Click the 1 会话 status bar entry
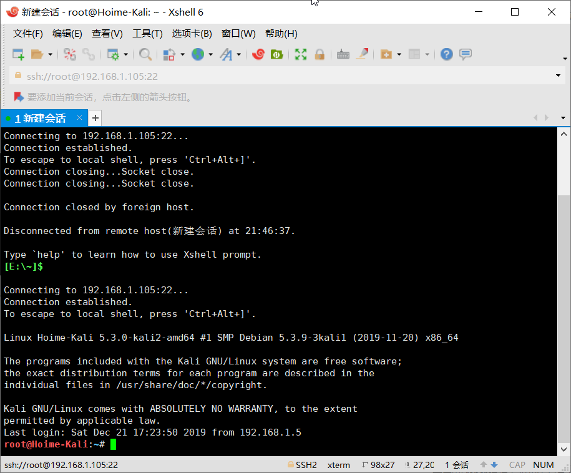The height and width of the screenshot is (473, 571). pos(457,465)
